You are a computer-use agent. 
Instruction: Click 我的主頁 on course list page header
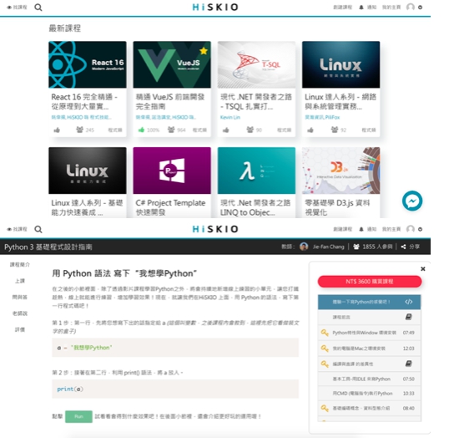[x=391, y=8]
